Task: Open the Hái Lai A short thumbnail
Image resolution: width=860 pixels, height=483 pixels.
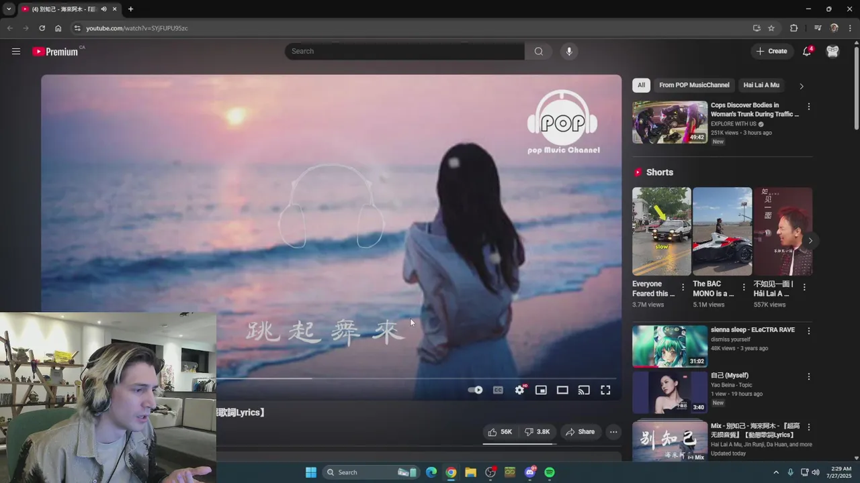Action: click(x=783, y=231)
